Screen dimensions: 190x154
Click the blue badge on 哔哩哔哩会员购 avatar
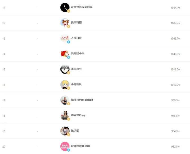pyautogui.click(x=69, y=150)
